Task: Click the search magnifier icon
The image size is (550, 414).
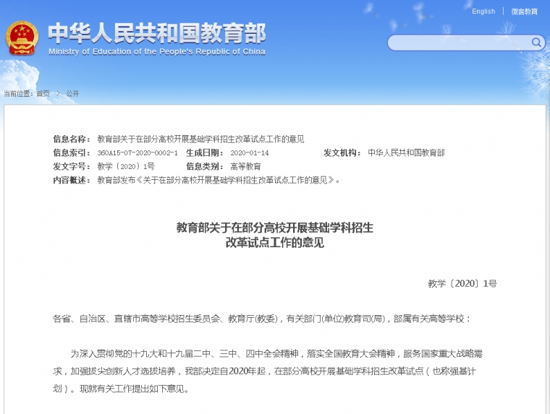Action: 536,43
